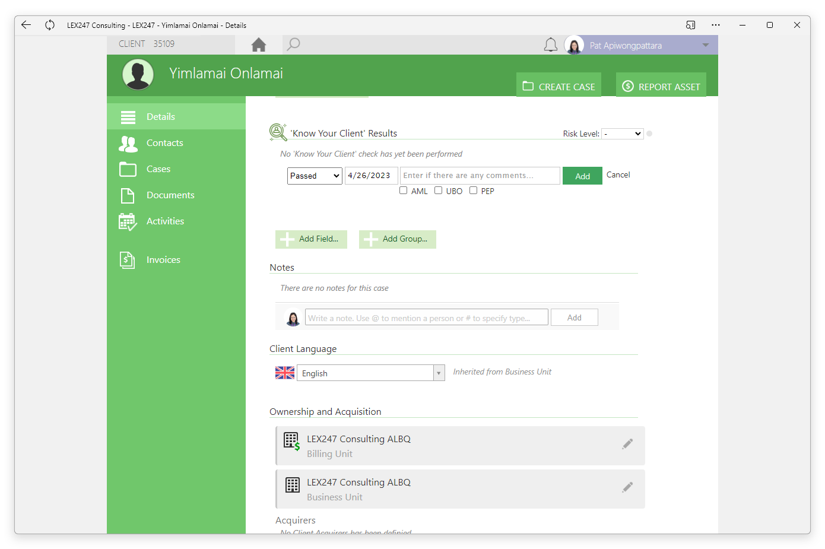Select the LEX247 Consulting ALBQ Business Unit

coord(460,489)
